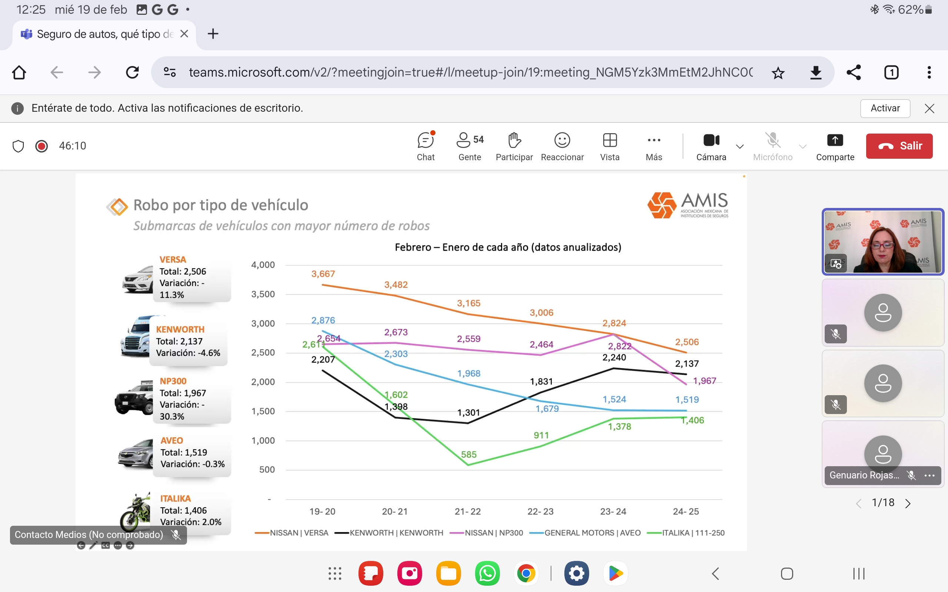
Task: Dismiss the notifications banner
Action: 929,108
